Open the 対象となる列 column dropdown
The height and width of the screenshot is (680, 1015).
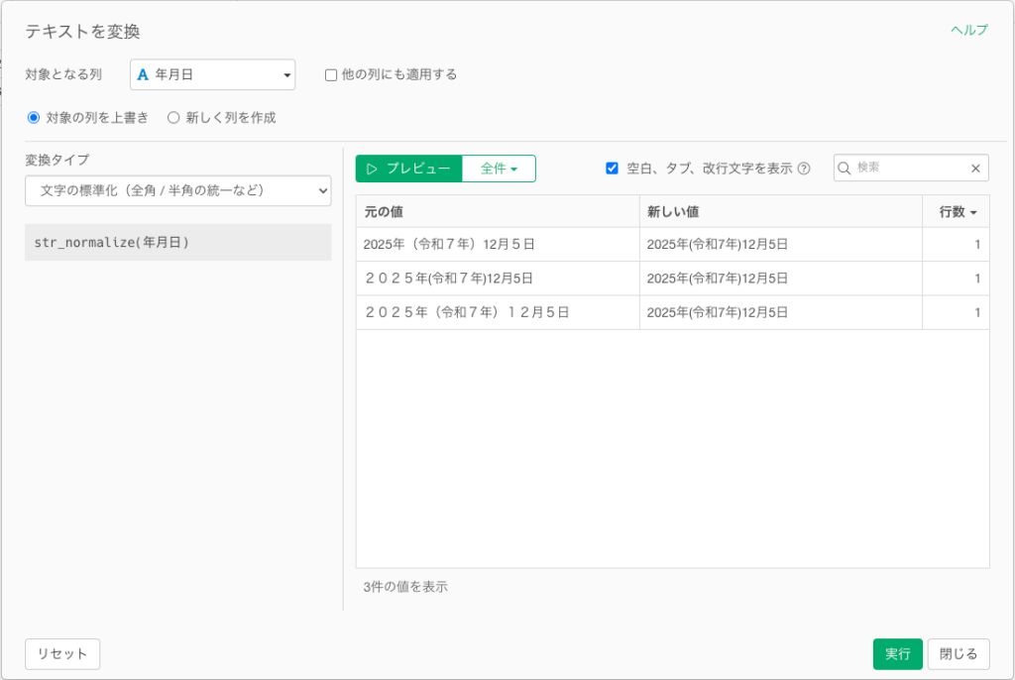[213, 74]
